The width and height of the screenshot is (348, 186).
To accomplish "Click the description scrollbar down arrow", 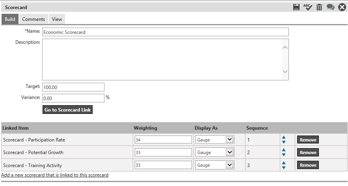I will (285, 71).
